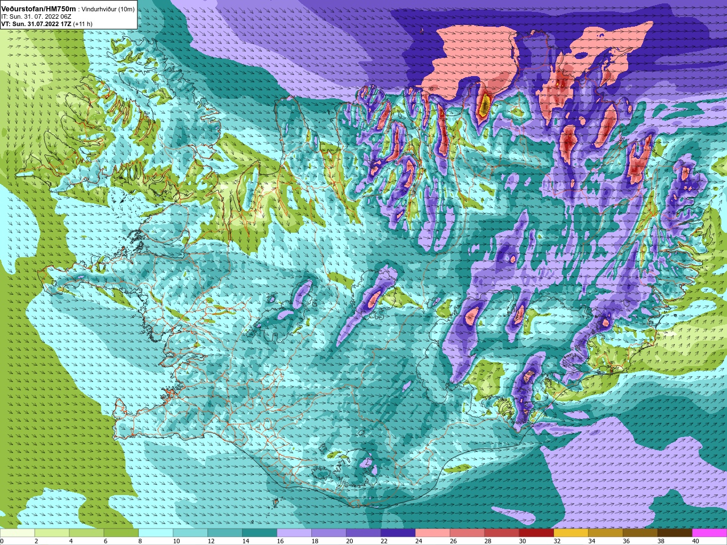Image resolution: width=727 pixels, height=545 pixels.
Task: Click the legend swatch between 14 and 16
Action: (260, 533)
